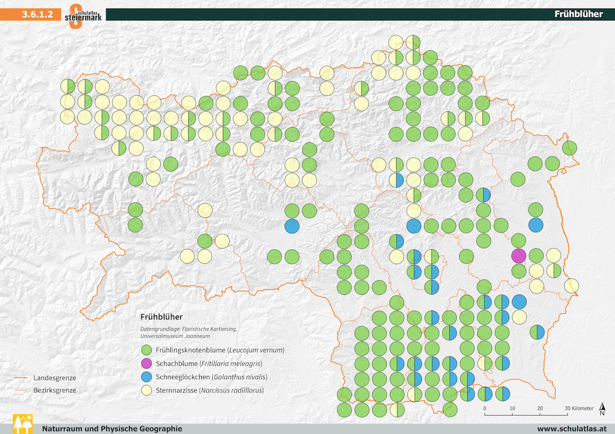Click the magenta Schachblume legend circle

(x=146, y=363)
